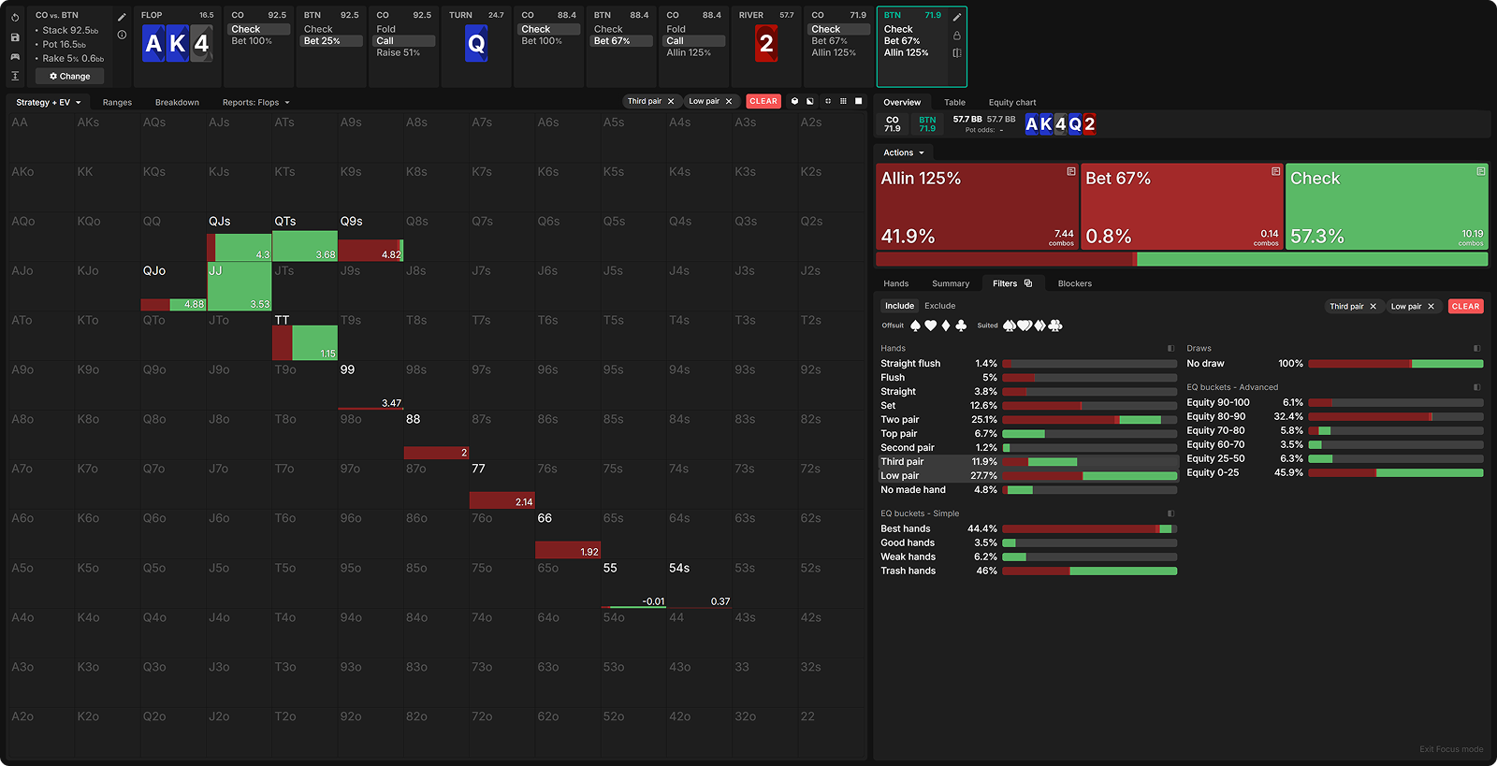The height and width of the screenshot is (766, 1497).
Task: Click the Low pair filter bar
Action: pos(1089,475)
